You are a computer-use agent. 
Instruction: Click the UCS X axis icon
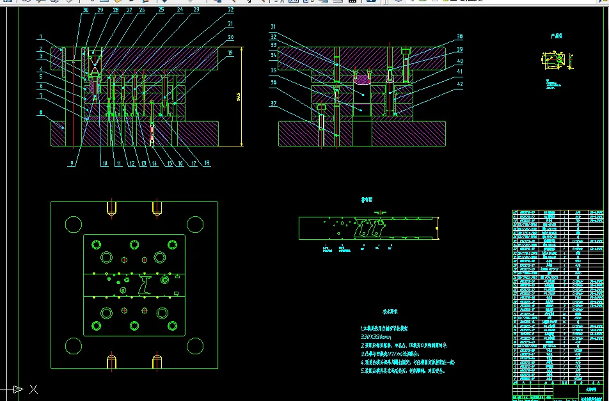click(34, 389)
